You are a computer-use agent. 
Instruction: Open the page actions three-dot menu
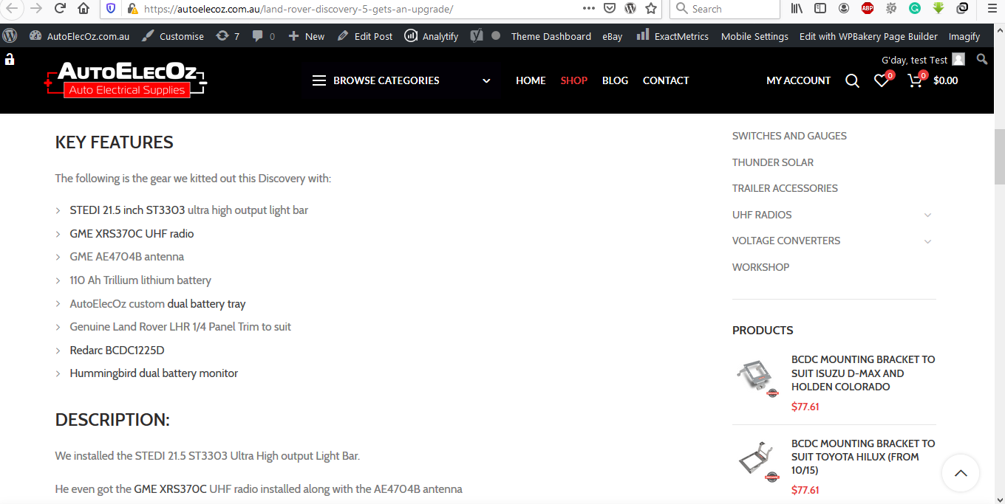coord(589,9)
